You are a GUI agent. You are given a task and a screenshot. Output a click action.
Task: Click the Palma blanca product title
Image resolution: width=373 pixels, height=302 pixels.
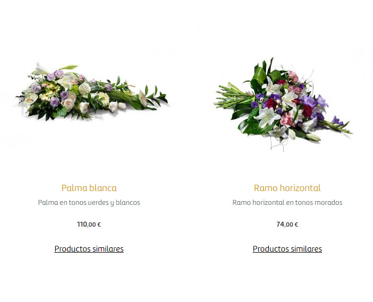89,188
